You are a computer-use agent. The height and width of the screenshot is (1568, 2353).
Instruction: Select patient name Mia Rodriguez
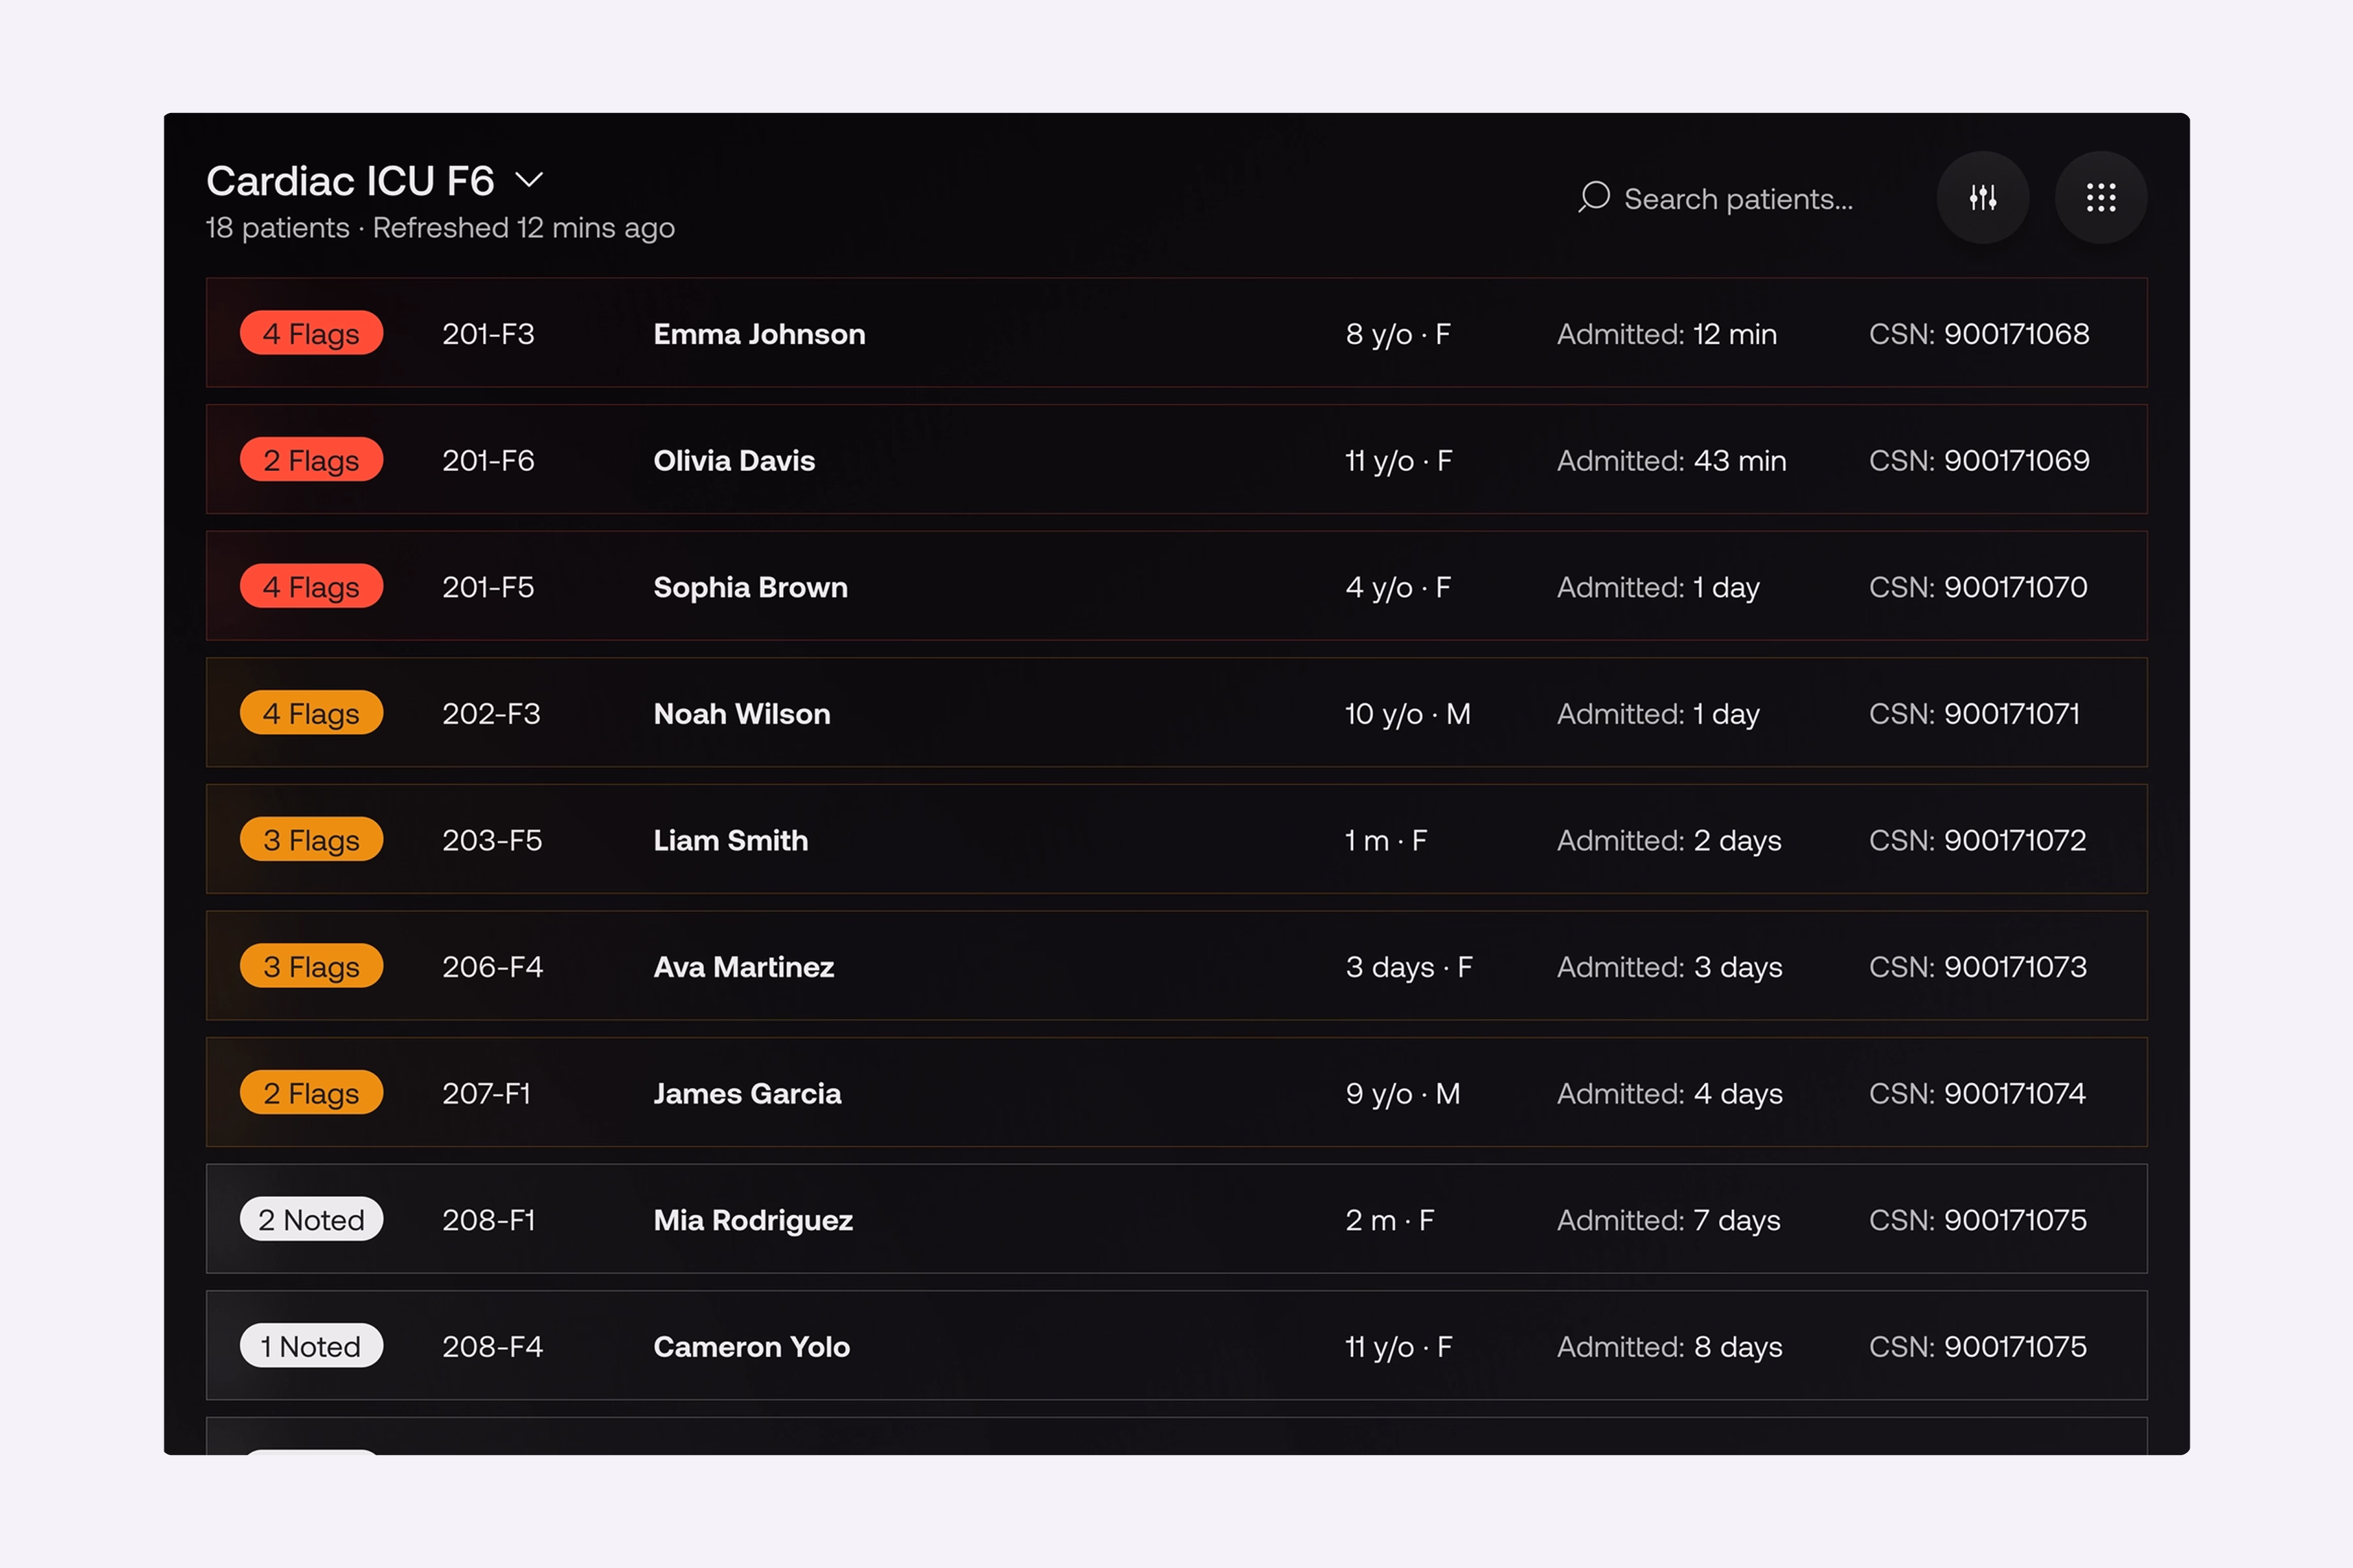click(x=754, y=1220)
